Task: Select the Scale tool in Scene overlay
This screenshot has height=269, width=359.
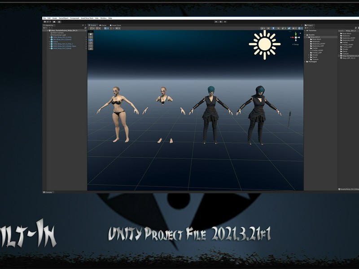Action: (x=91, y=43)
